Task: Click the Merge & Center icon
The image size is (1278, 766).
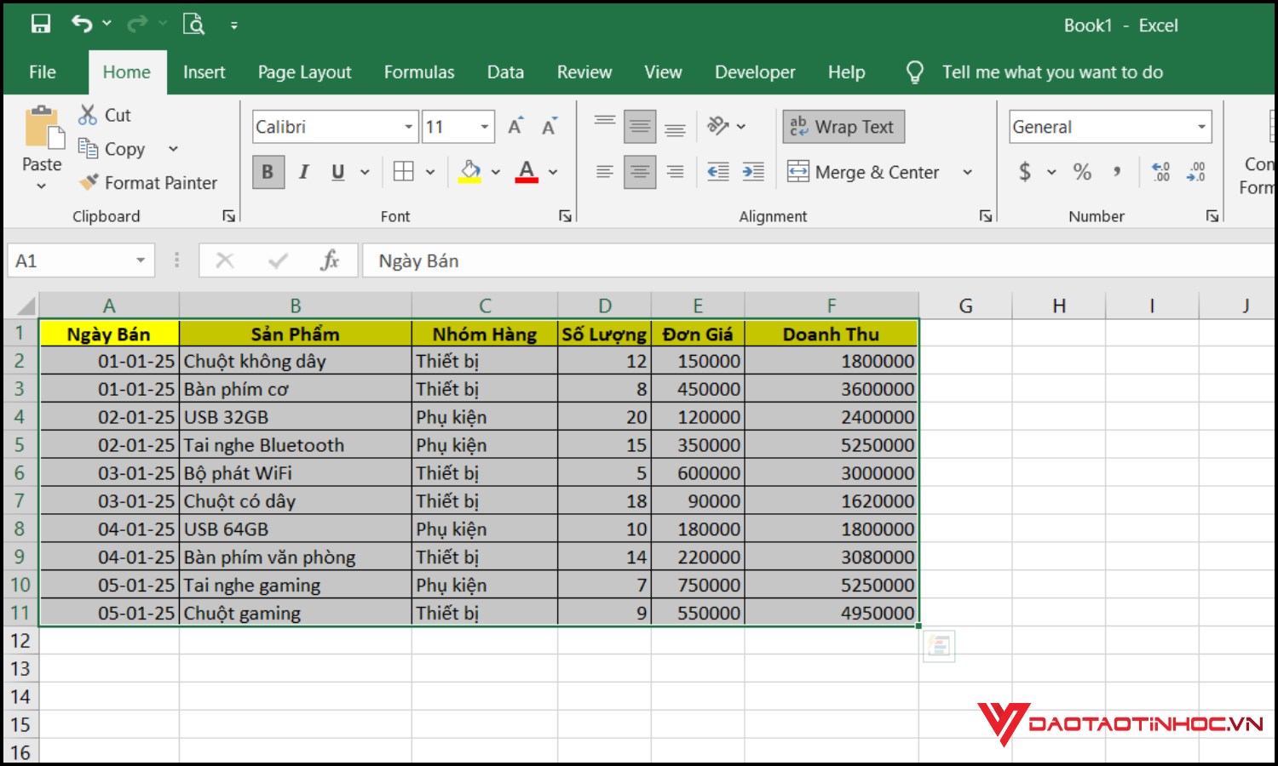Action: pos(799,171)
